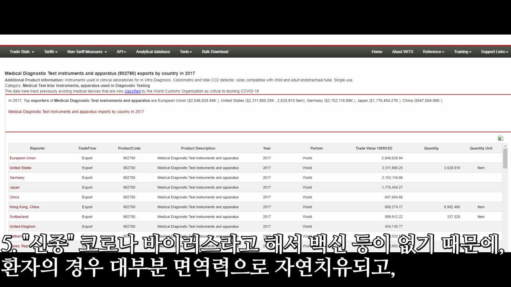Select trade value 1,176,454.27 cell
The height and width of the screenshot is (287, 511).
click(x=392, y=187)
